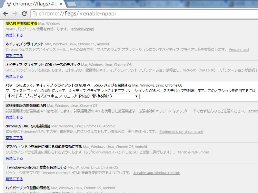This screenshot has width=258, height=193.
Task: Enable the NPAPI flag via its 有効にする link
Action: (14, 35)
